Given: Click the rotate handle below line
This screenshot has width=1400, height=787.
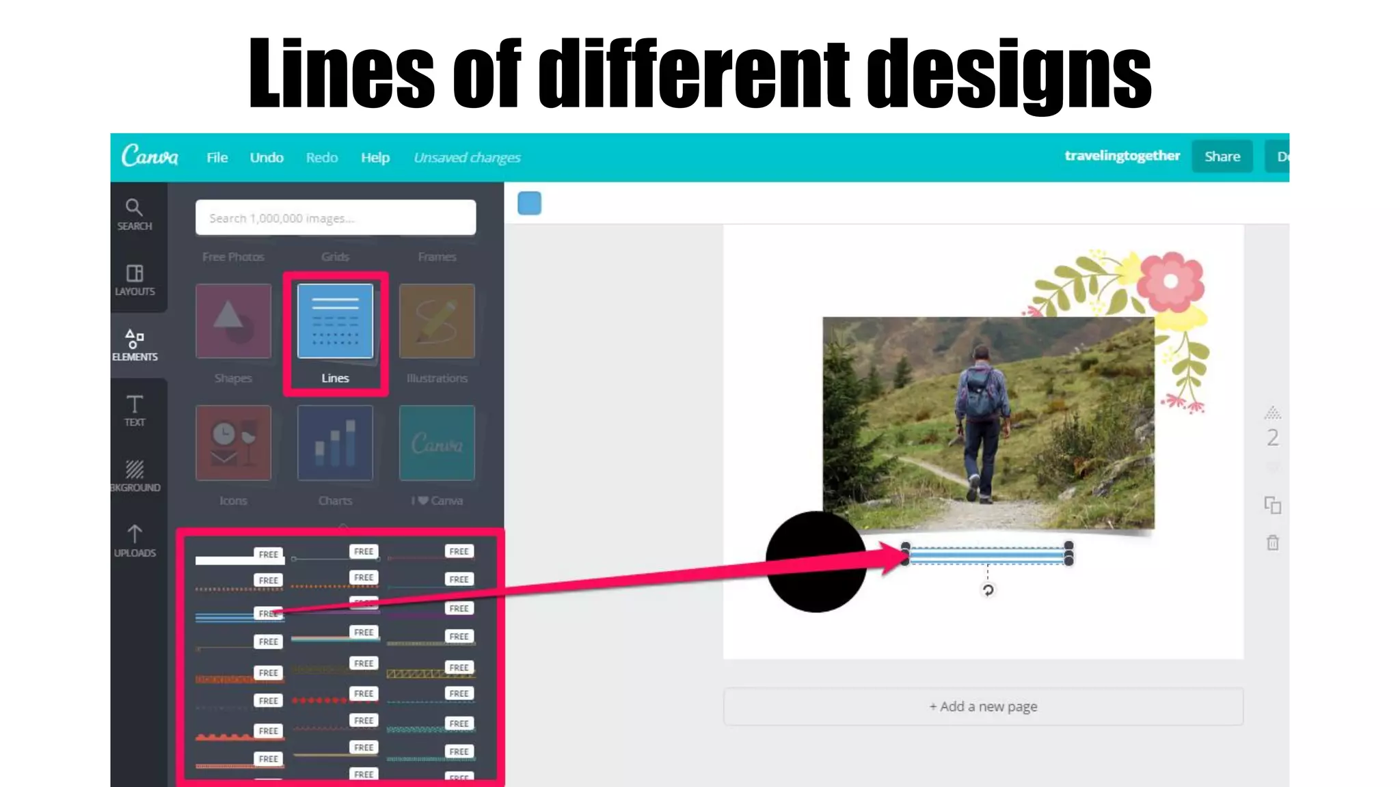Looking at the screenshot, I should tap(988, 590).
